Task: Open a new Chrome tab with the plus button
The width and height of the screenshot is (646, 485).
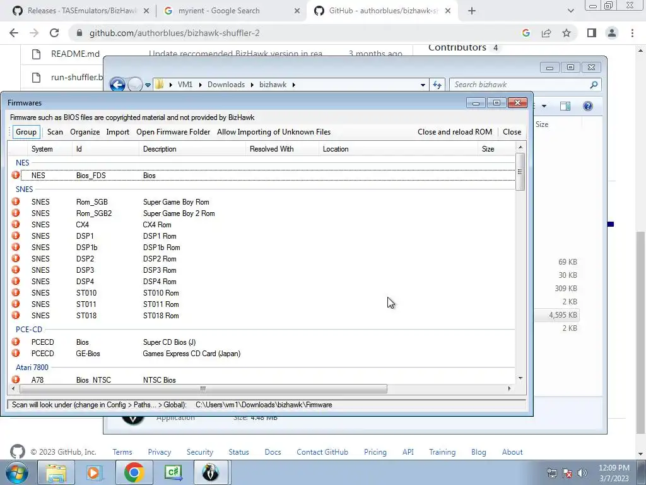Action: click(472, 11)
